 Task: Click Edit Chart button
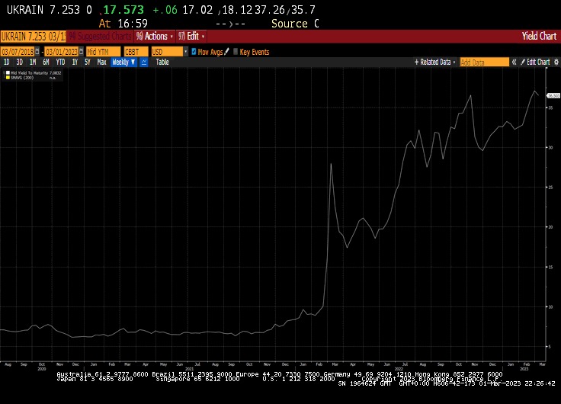pos(535,63)
